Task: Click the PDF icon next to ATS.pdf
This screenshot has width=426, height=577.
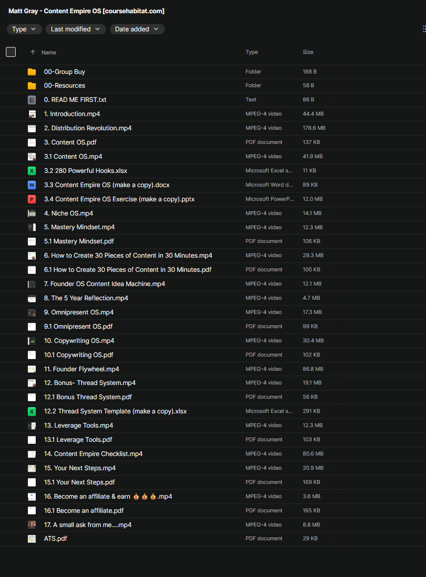Action: pyautogui.click(x=32, y=539)
